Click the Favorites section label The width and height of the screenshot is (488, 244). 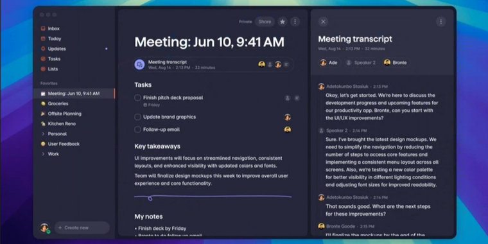49,83
